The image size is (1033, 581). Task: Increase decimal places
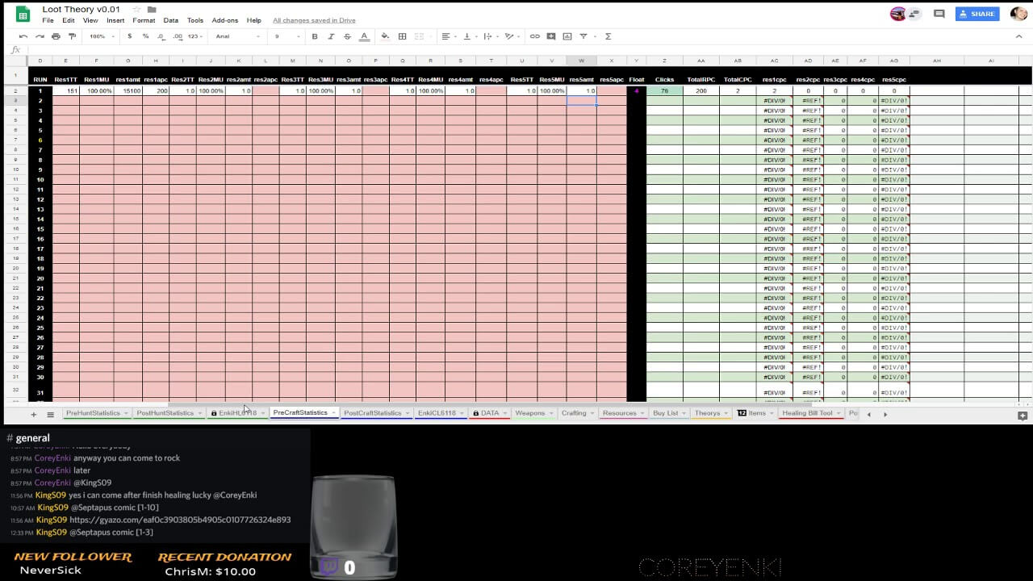coord(177,36)
